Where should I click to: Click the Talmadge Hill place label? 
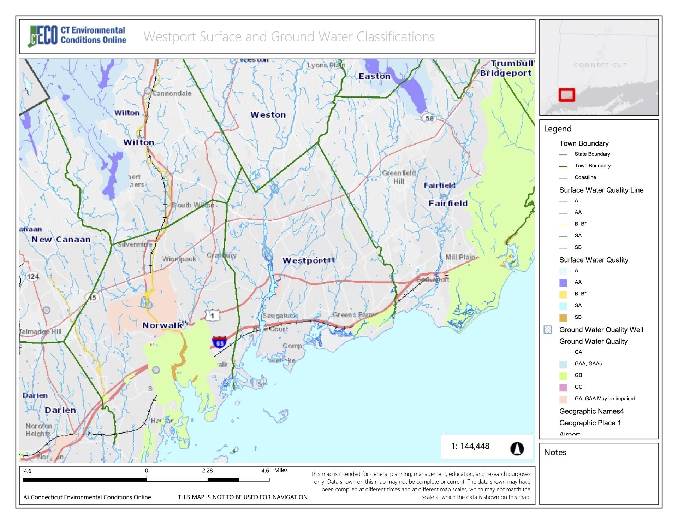(x=41, y=332)
